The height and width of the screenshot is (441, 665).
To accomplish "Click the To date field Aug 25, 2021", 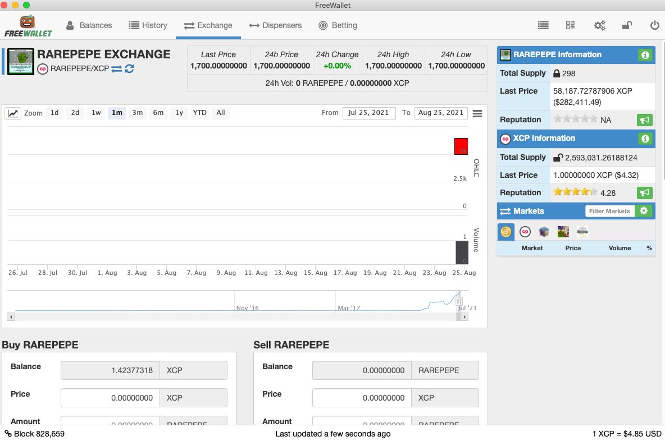I will 441,113.
